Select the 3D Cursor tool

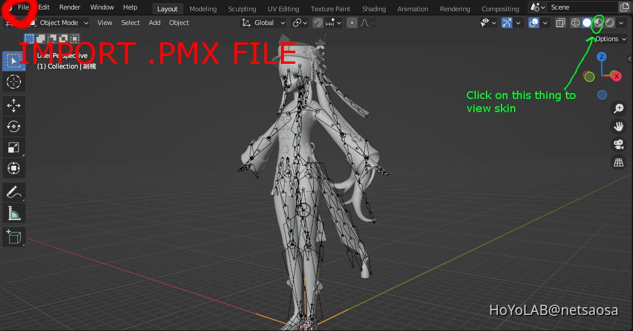point(13,82)
